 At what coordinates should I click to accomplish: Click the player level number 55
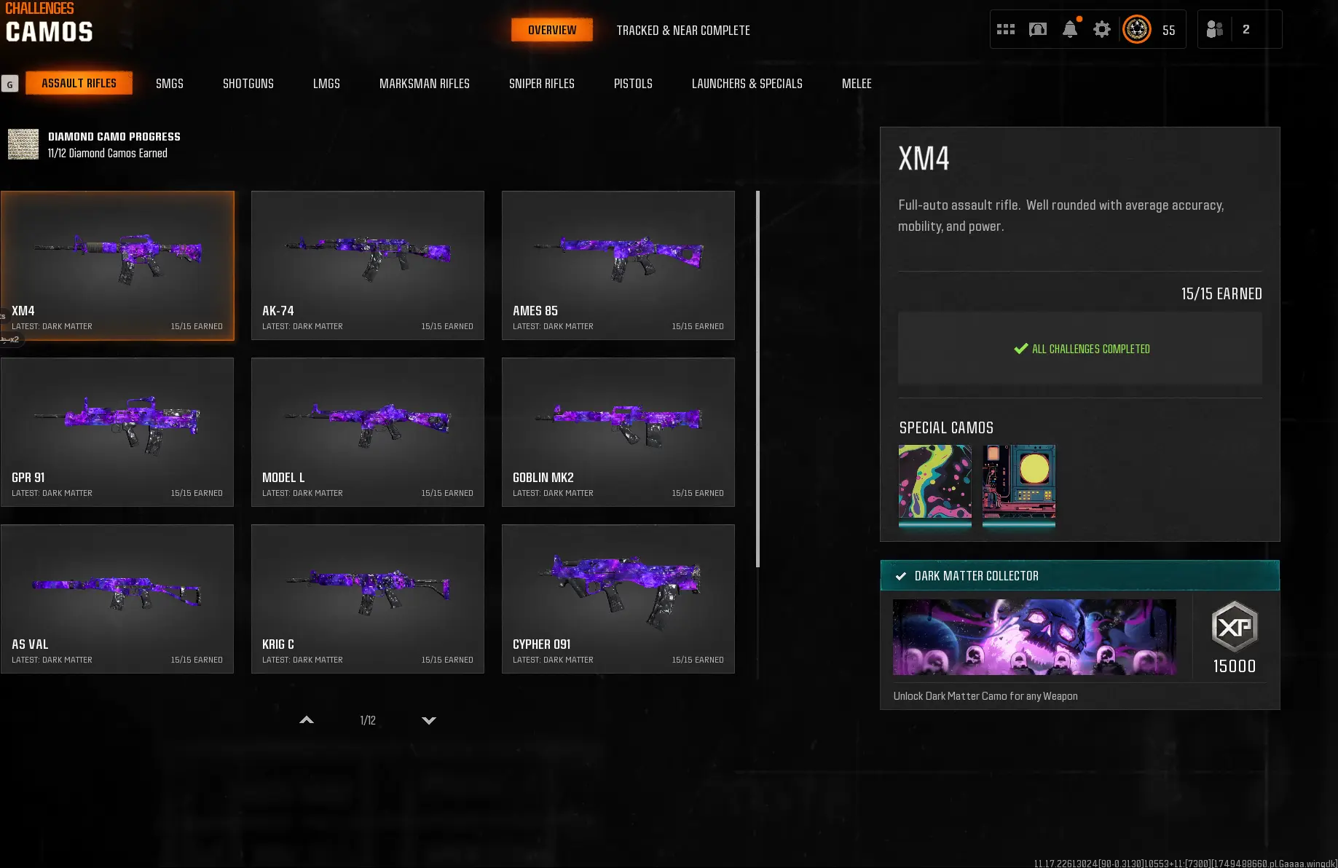(x=1169, y=31)
